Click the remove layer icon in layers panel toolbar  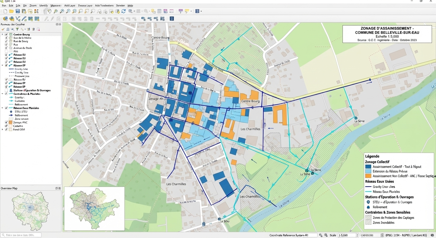click(38, 29)
